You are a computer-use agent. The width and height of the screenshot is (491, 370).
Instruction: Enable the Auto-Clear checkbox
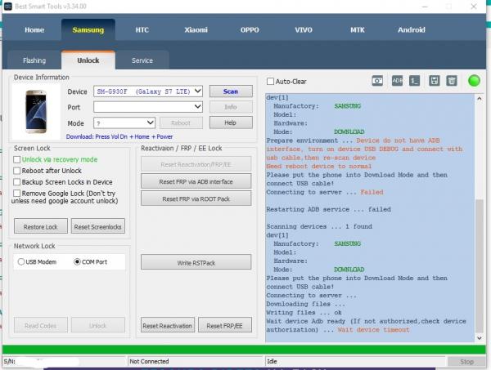(x=270, y=82)
